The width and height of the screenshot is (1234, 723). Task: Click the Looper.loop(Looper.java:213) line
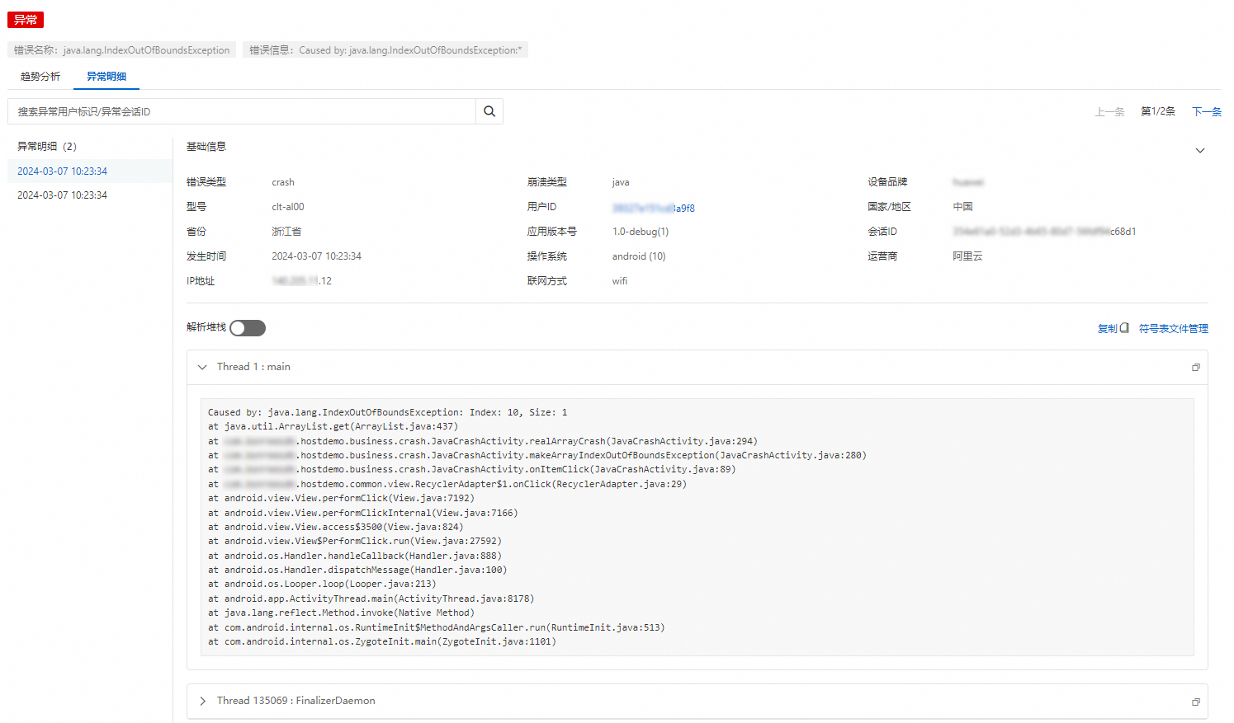pyautogui.click(x=322, y=584)
